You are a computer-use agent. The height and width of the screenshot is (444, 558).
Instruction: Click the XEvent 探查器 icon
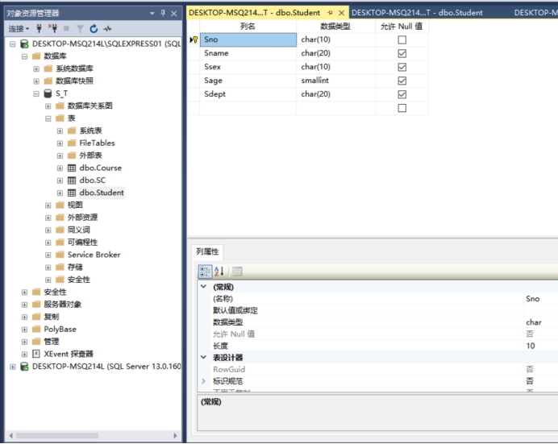[36, 354]
